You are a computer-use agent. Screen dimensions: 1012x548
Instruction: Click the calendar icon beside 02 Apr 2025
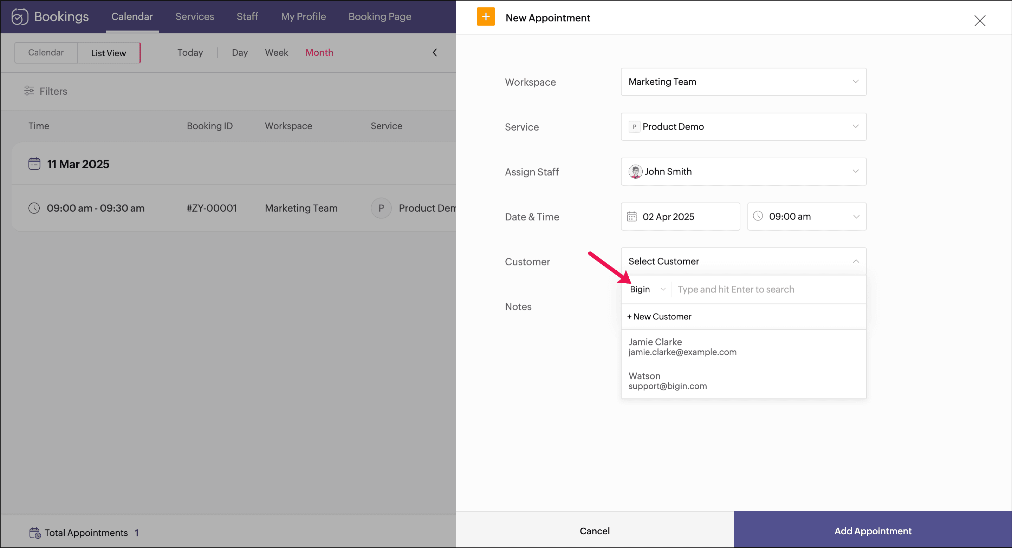tap(632, 217)
